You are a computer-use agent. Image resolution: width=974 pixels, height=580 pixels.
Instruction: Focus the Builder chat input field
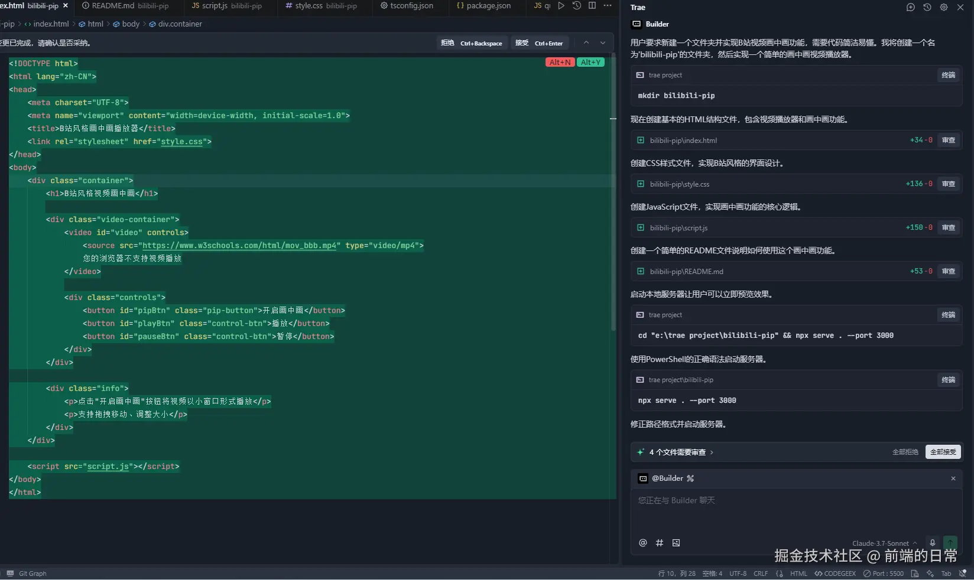coord(796,511)
